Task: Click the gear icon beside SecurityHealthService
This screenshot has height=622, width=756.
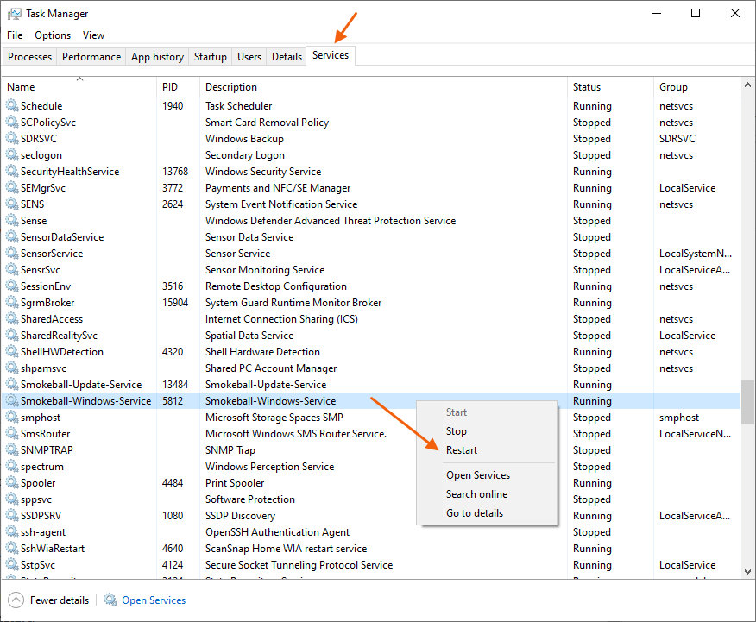Action: click(12, 172)
